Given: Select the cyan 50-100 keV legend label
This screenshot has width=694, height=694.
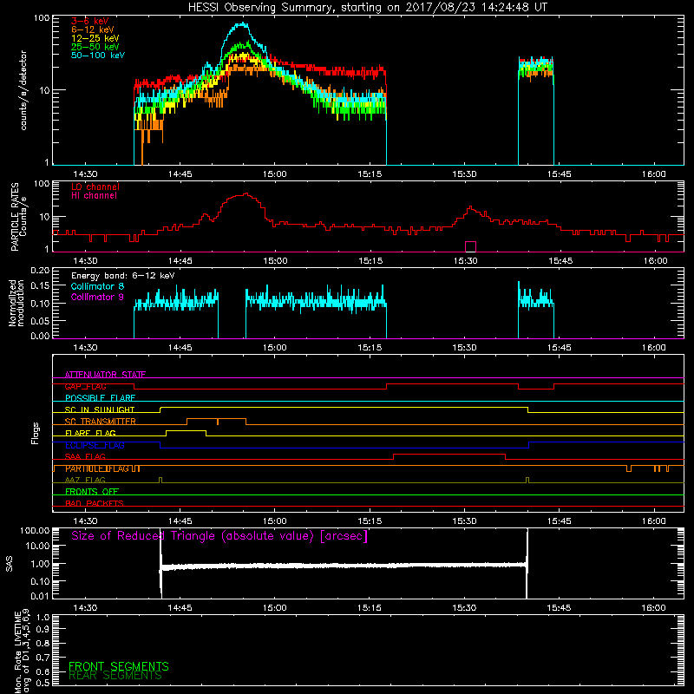Looking at the screenshot, I should (x=98, y=56).
